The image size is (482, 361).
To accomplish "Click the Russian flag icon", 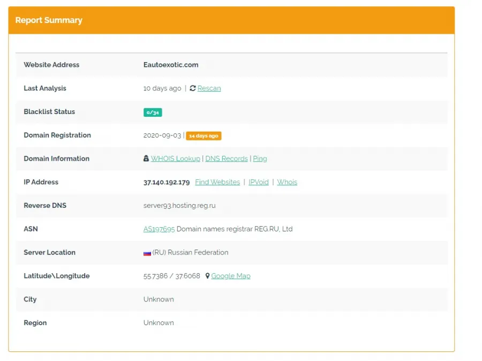I will (147, 253).
